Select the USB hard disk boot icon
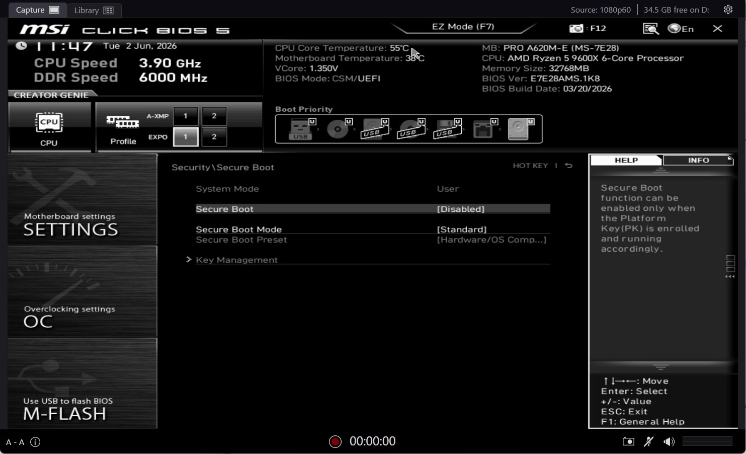The image size is (746, 454). click(375, 129)
